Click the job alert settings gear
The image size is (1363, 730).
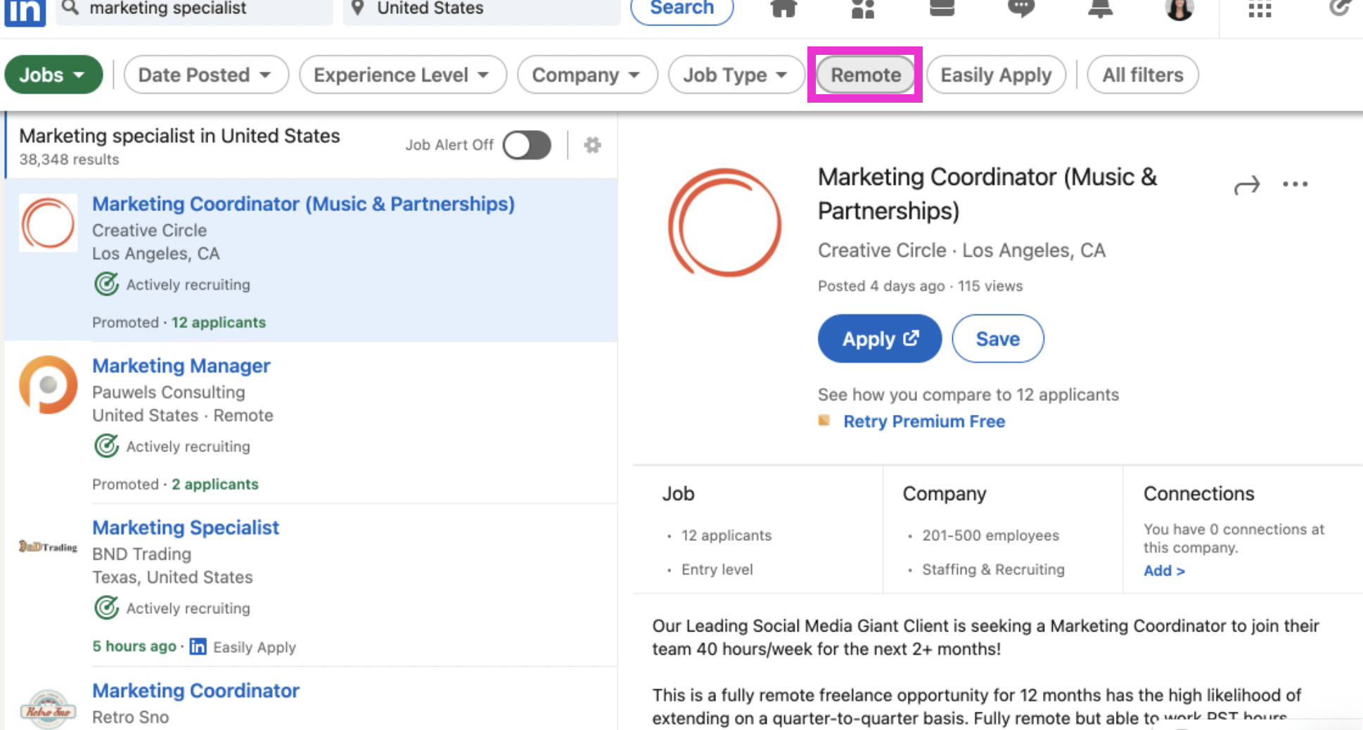click(x=592, y=145)
